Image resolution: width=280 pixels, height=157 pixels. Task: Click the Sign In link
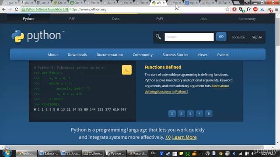(x=257, y=37)
